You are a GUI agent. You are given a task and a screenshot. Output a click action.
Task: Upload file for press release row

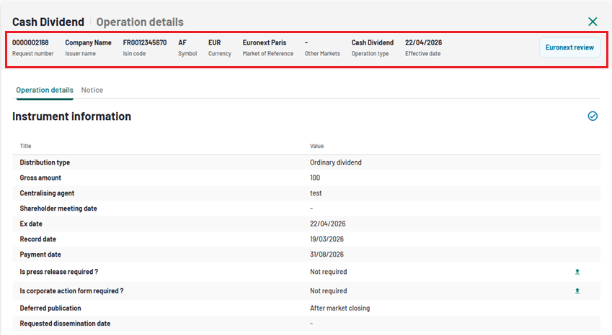pyautogui.click(x=577, y=272)
